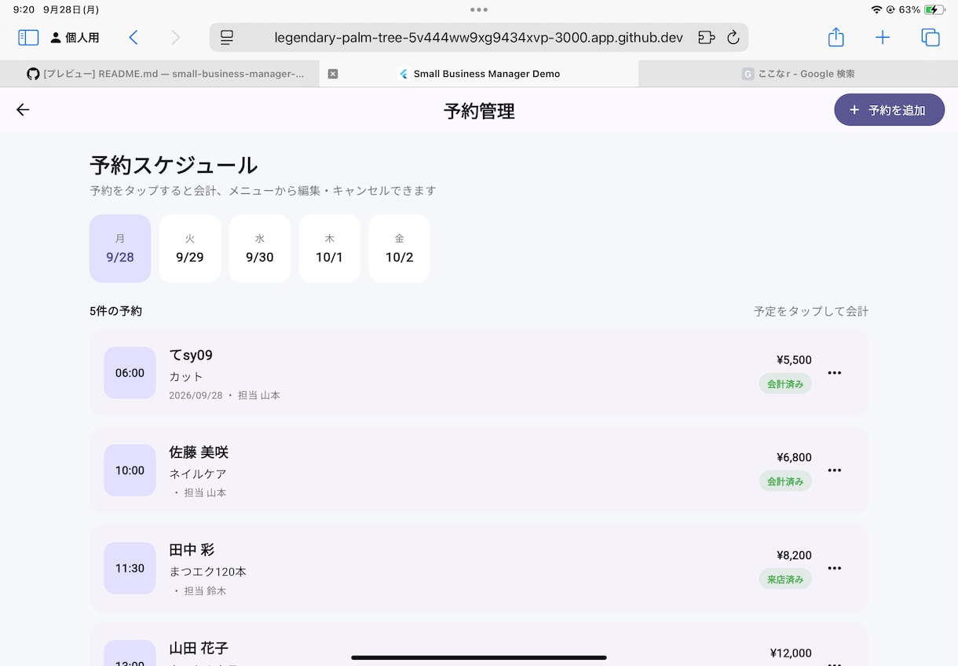This screenshot has height=666, width=958.
Task: Click the 来店済み status badge
Action: (785, 580)
